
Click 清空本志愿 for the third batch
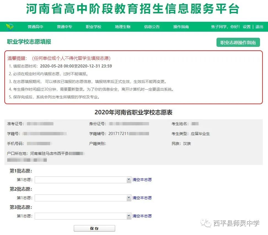142,216
